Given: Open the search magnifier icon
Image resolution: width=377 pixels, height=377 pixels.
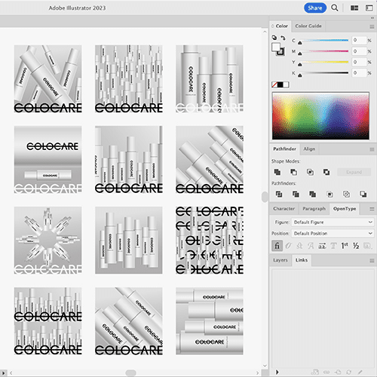Looking at the screenshot, I should pyautogui.click(x=335, y=8).
